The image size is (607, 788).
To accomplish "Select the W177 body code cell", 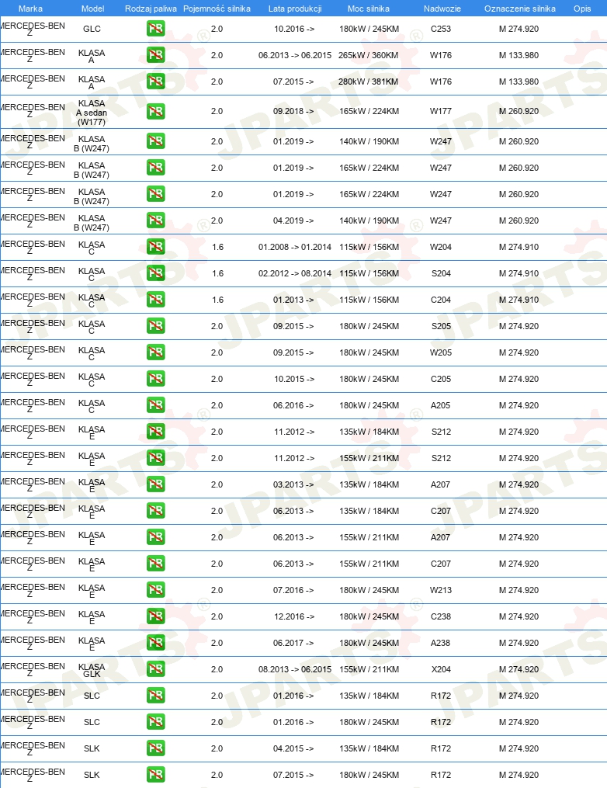I will coord(441,111).
